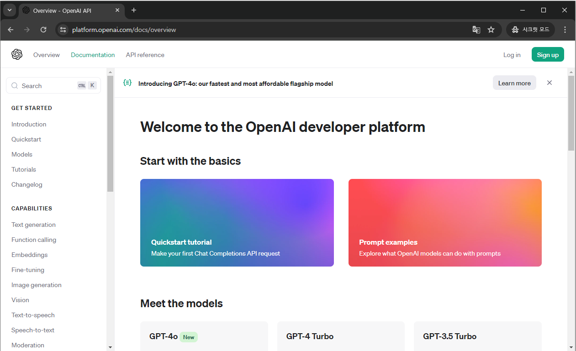The height and width of the screenshot is (351, 576).
Task: Click the Meet the models heading
Action: [181, 304]
